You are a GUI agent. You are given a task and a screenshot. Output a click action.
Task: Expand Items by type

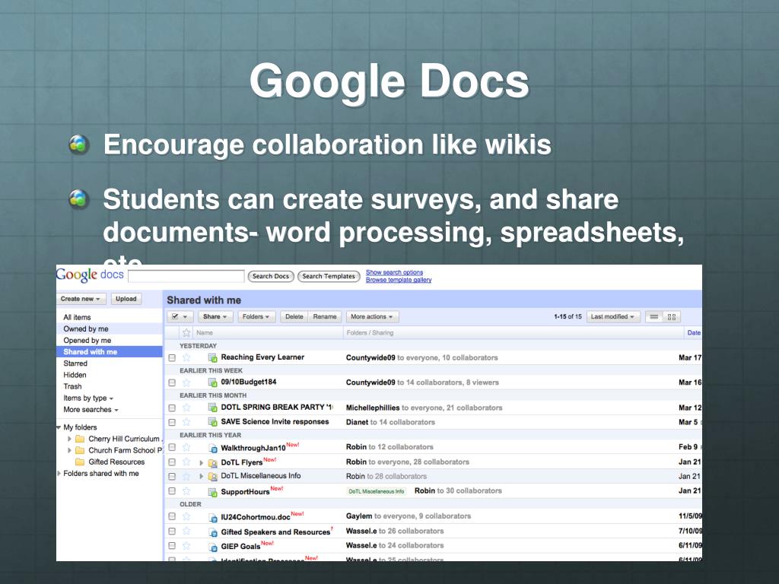pyautogui.click(x=88, y=398)
